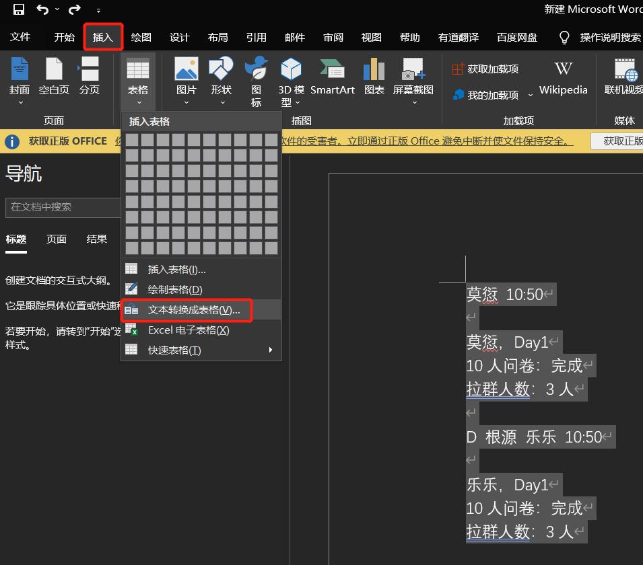
Task: Insert a cover page (封面)
Action: point(19,81)
